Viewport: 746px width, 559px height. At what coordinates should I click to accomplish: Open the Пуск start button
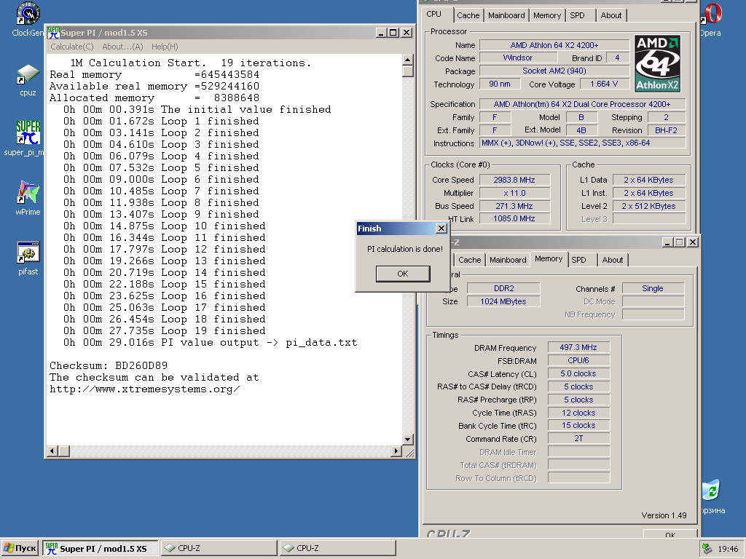(x=20, y=548)
